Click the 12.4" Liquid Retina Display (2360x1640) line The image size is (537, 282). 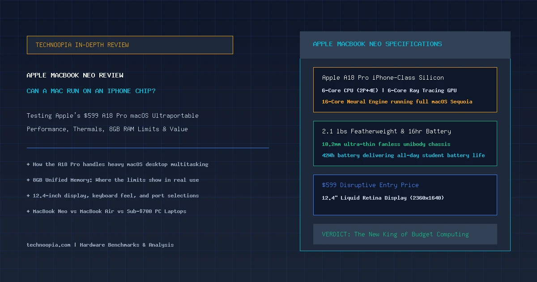click(x=383, y=198)
